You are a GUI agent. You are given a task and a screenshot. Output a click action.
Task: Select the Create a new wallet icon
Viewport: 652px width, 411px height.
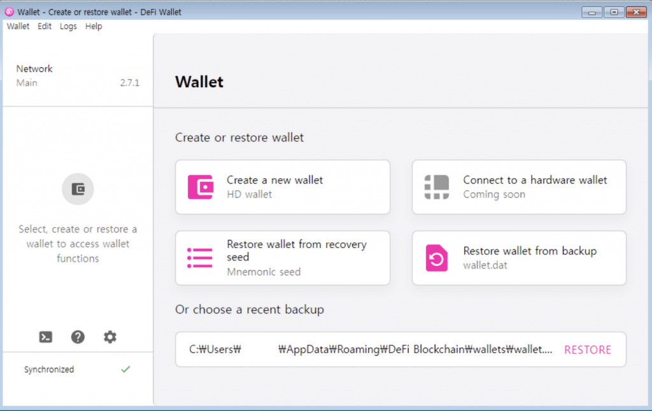pos(201,187)
